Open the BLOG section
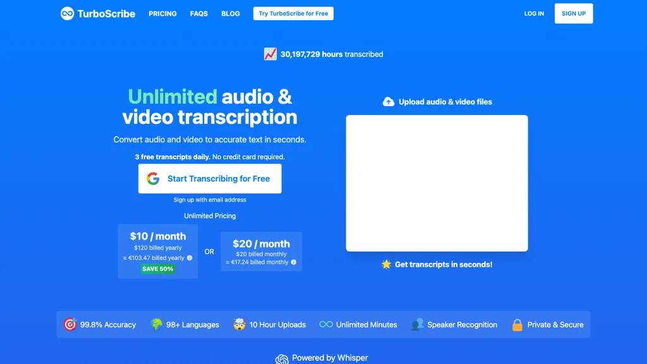 (231, 13)
